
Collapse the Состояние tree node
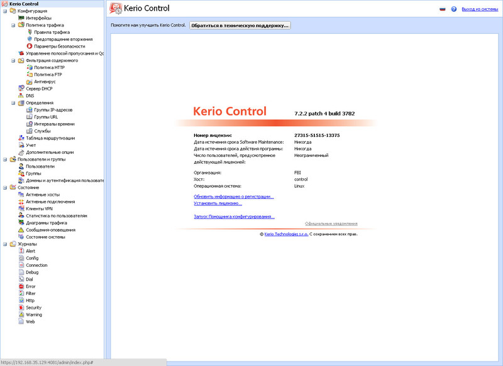point(5,187)
